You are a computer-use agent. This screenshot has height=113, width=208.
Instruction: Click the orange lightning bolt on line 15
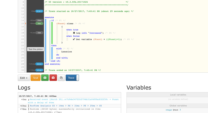[25, 24]
